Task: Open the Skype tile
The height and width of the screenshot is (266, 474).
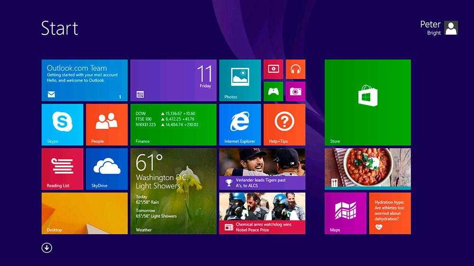Action: tap(62, 124)
